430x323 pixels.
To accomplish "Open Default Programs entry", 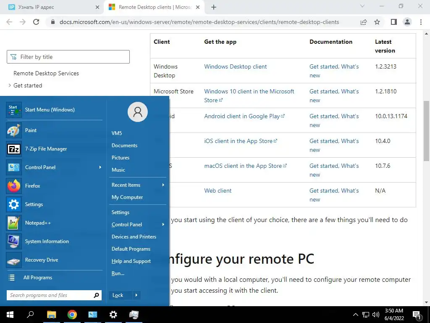I will pyautogui.click(x=131, y=249).
